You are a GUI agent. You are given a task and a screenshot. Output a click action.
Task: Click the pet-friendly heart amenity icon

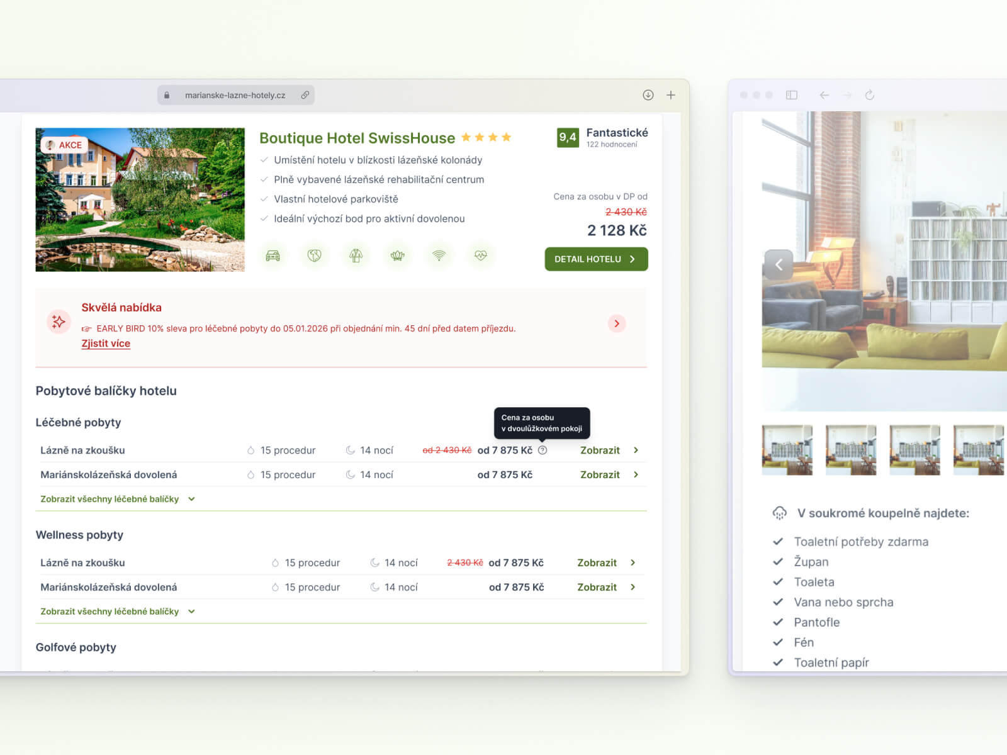click(314, 255)
